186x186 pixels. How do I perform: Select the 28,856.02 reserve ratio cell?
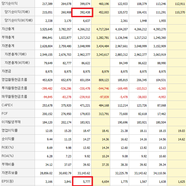(x=46, y=173)
